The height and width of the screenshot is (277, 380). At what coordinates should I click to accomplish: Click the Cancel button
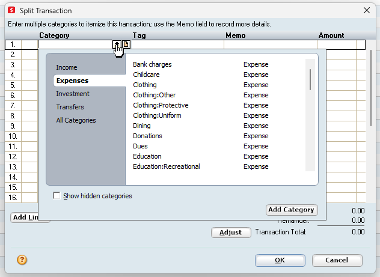(337, 260)
